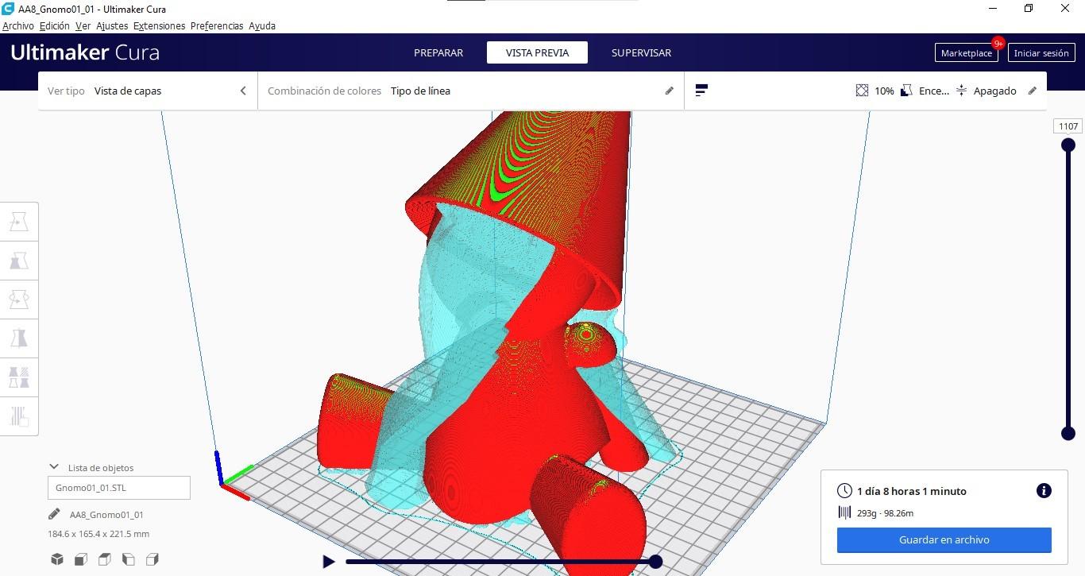Image resolution: width=1085 pixels, height=576 pixels.
Task: Open the Edición menu
Action: (x=55, y=25)
